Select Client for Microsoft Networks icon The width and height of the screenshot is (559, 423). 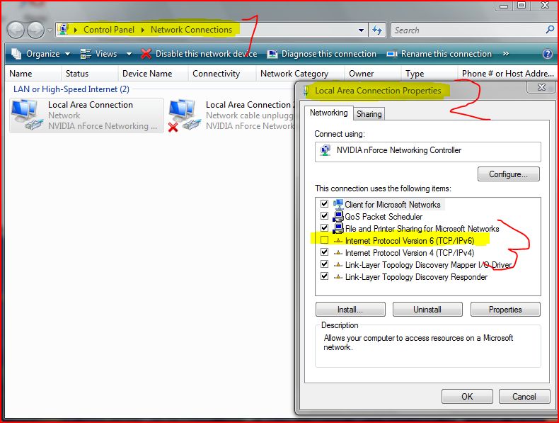[338, 204]
